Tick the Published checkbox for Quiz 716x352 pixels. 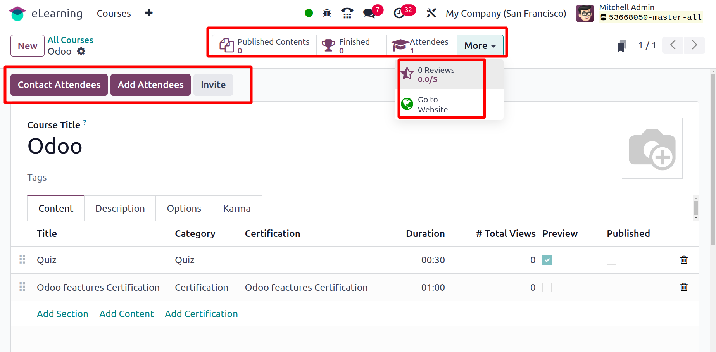click(611, 260)
